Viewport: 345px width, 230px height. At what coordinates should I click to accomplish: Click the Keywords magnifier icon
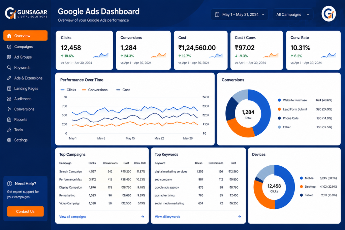tap(9, 67)
